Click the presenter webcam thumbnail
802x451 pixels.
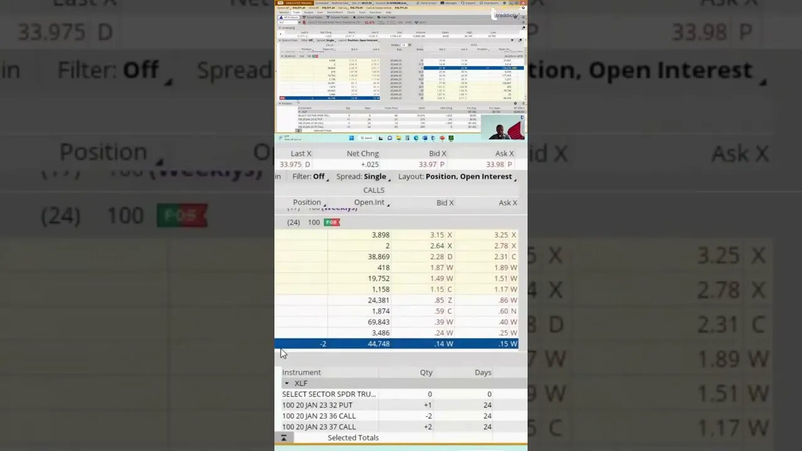[x=503, y=127]
